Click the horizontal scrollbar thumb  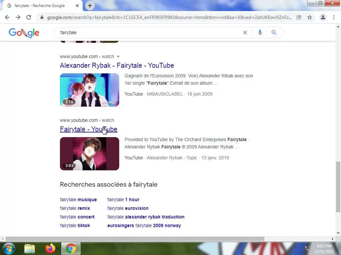pos(135,239)
